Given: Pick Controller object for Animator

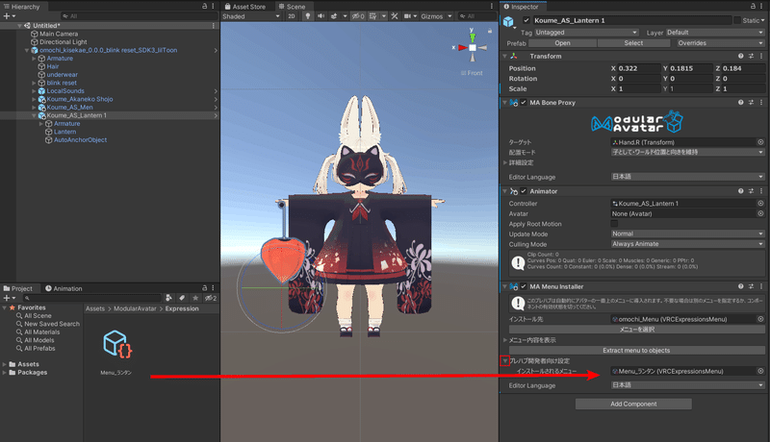Looking at the screenshot, I should pos(760,204).
